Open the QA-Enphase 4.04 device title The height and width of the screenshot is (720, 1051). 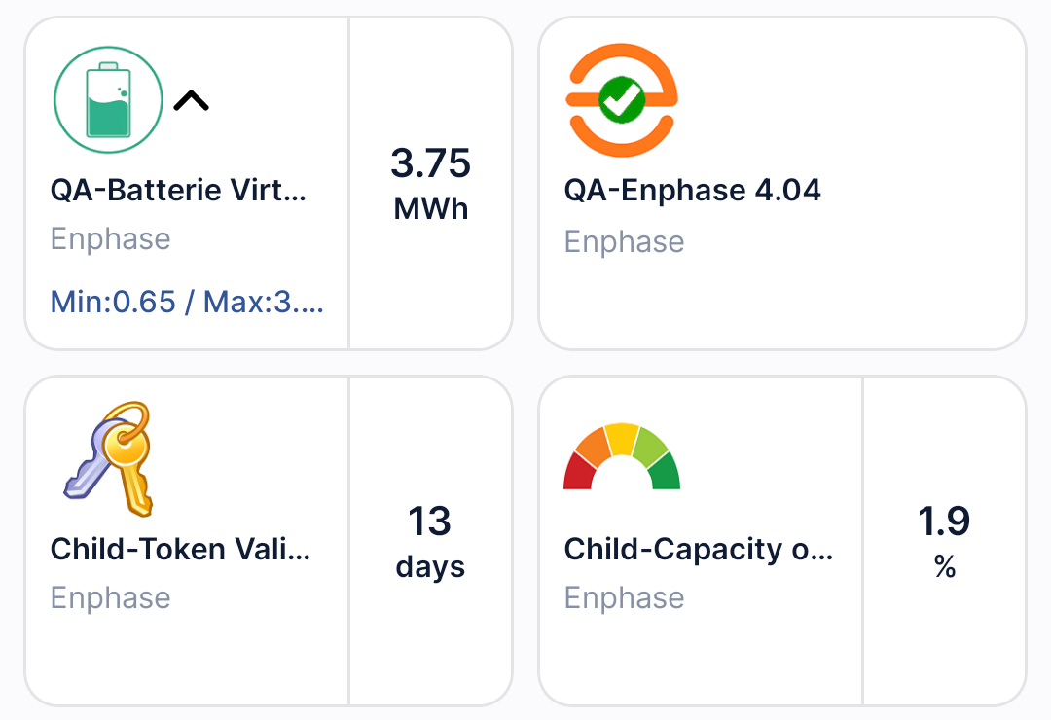pyautogui.click(x=692, y=189)
